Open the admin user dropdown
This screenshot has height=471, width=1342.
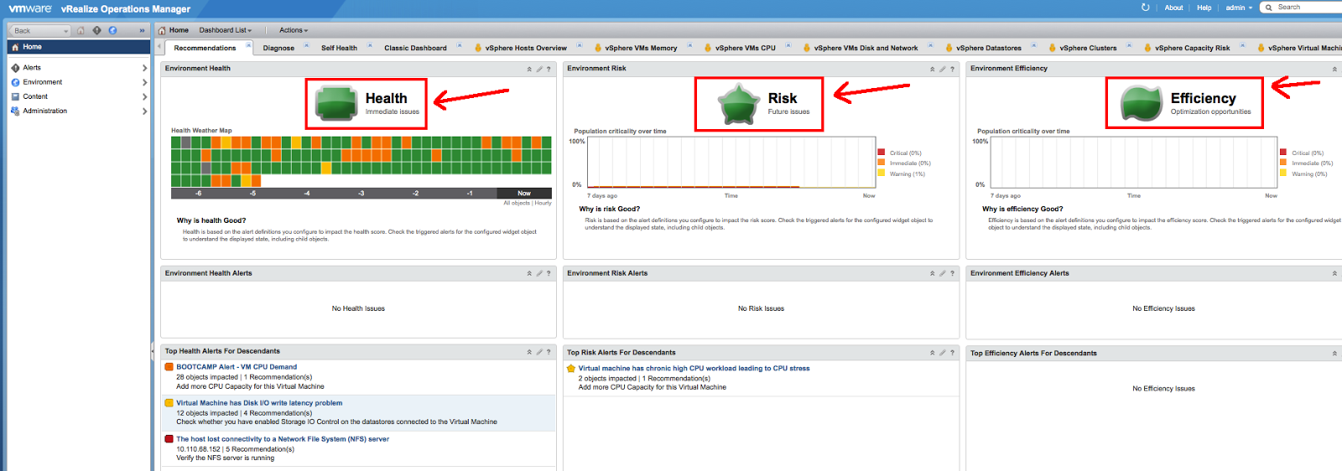pyautogui.click(x=1239, y=8)
